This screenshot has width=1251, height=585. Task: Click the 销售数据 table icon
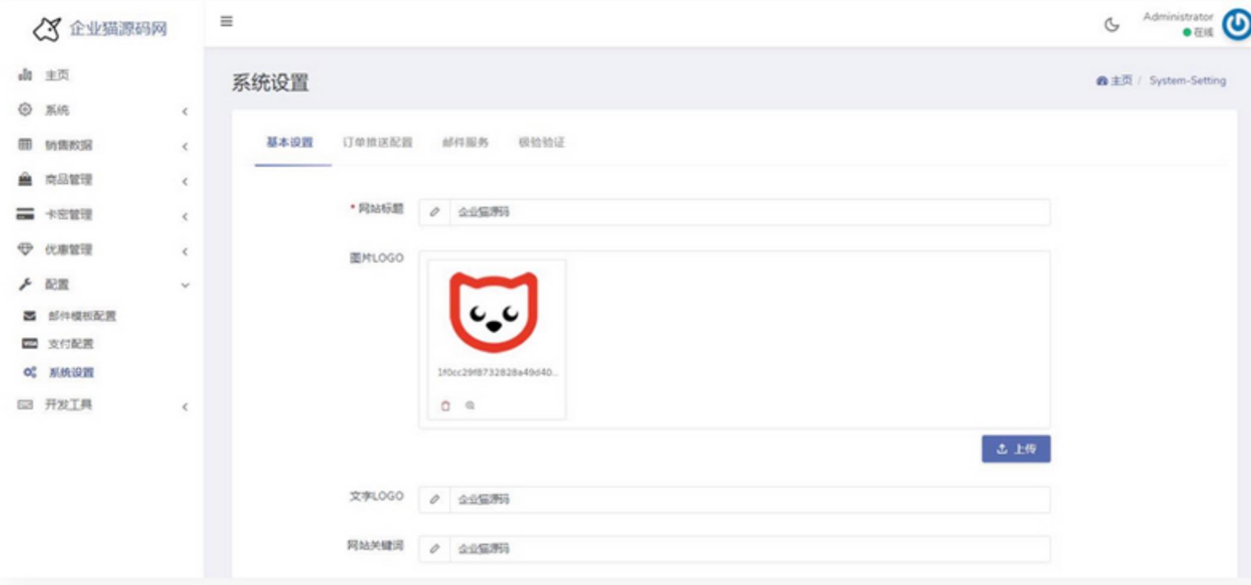click(25, 144)
